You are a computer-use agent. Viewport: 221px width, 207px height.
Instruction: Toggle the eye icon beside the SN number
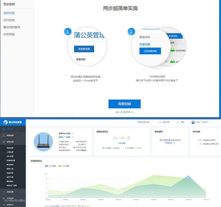[73, 137]
